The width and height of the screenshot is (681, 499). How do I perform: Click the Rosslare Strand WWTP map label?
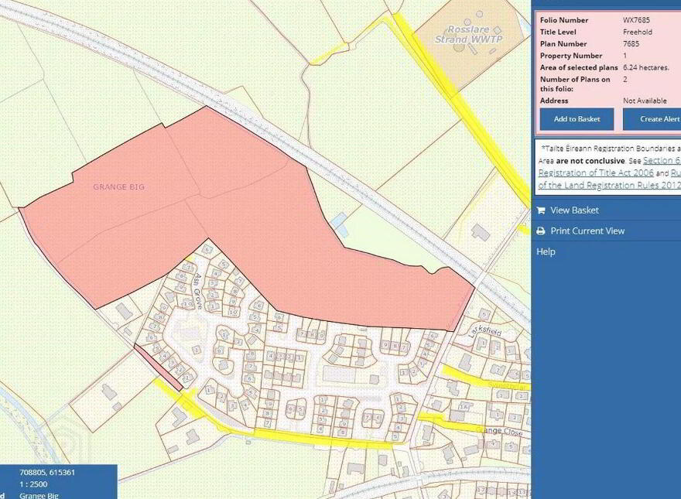[x=469, y=35]
